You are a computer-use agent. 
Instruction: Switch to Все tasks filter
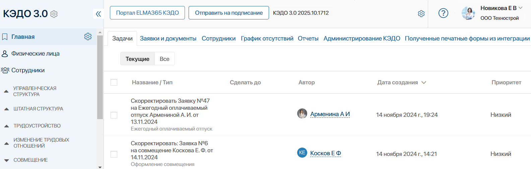tap(164, 59)
